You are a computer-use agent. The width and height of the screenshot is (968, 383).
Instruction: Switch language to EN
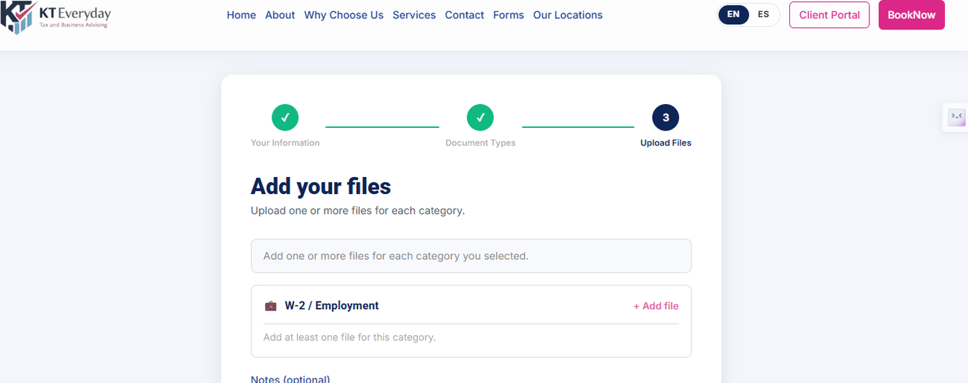[x=733, y=15]
